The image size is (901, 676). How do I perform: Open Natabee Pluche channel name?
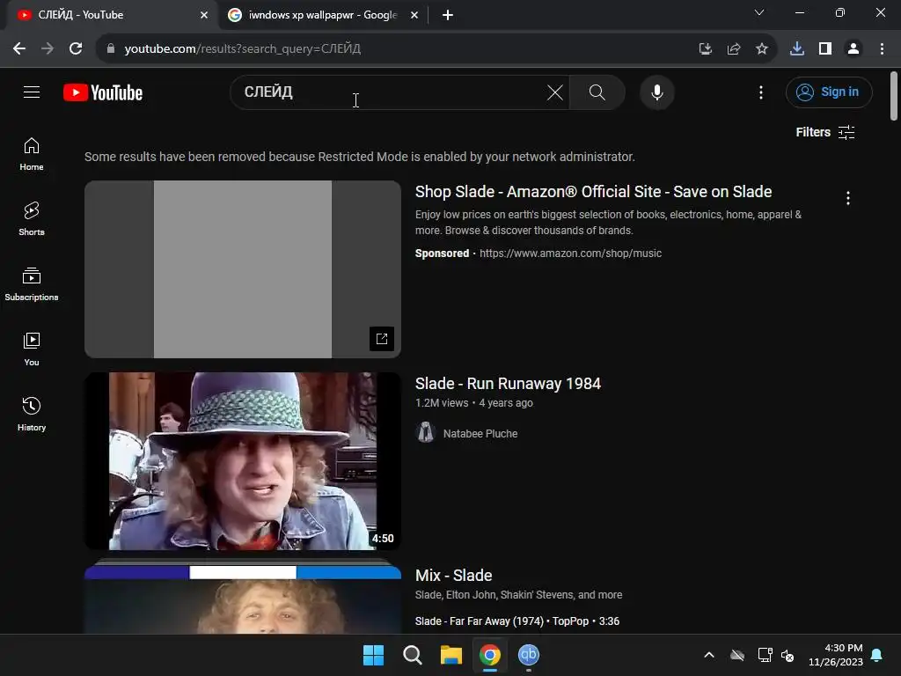point(480,433)
